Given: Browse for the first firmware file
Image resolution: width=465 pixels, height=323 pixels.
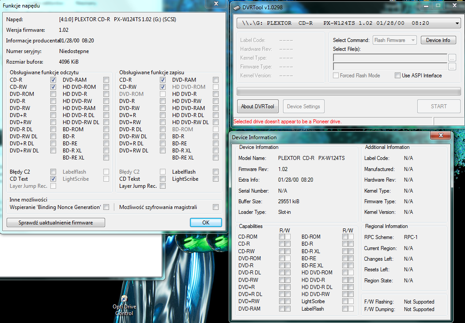Looking at the screenshot, I should click(452, 57).
